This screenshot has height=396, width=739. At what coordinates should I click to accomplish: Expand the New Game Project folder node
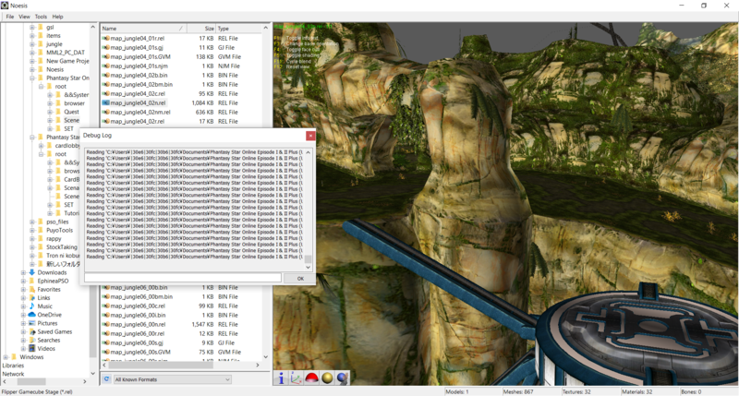pos(32,61)
